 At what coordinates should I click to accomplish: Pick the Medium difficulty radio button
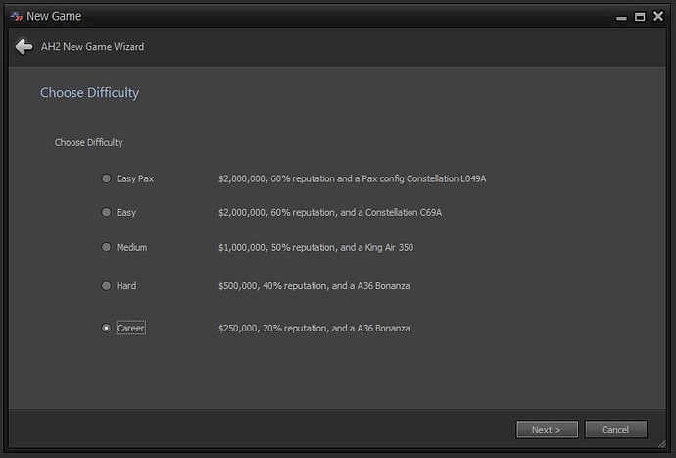[107, 247]
